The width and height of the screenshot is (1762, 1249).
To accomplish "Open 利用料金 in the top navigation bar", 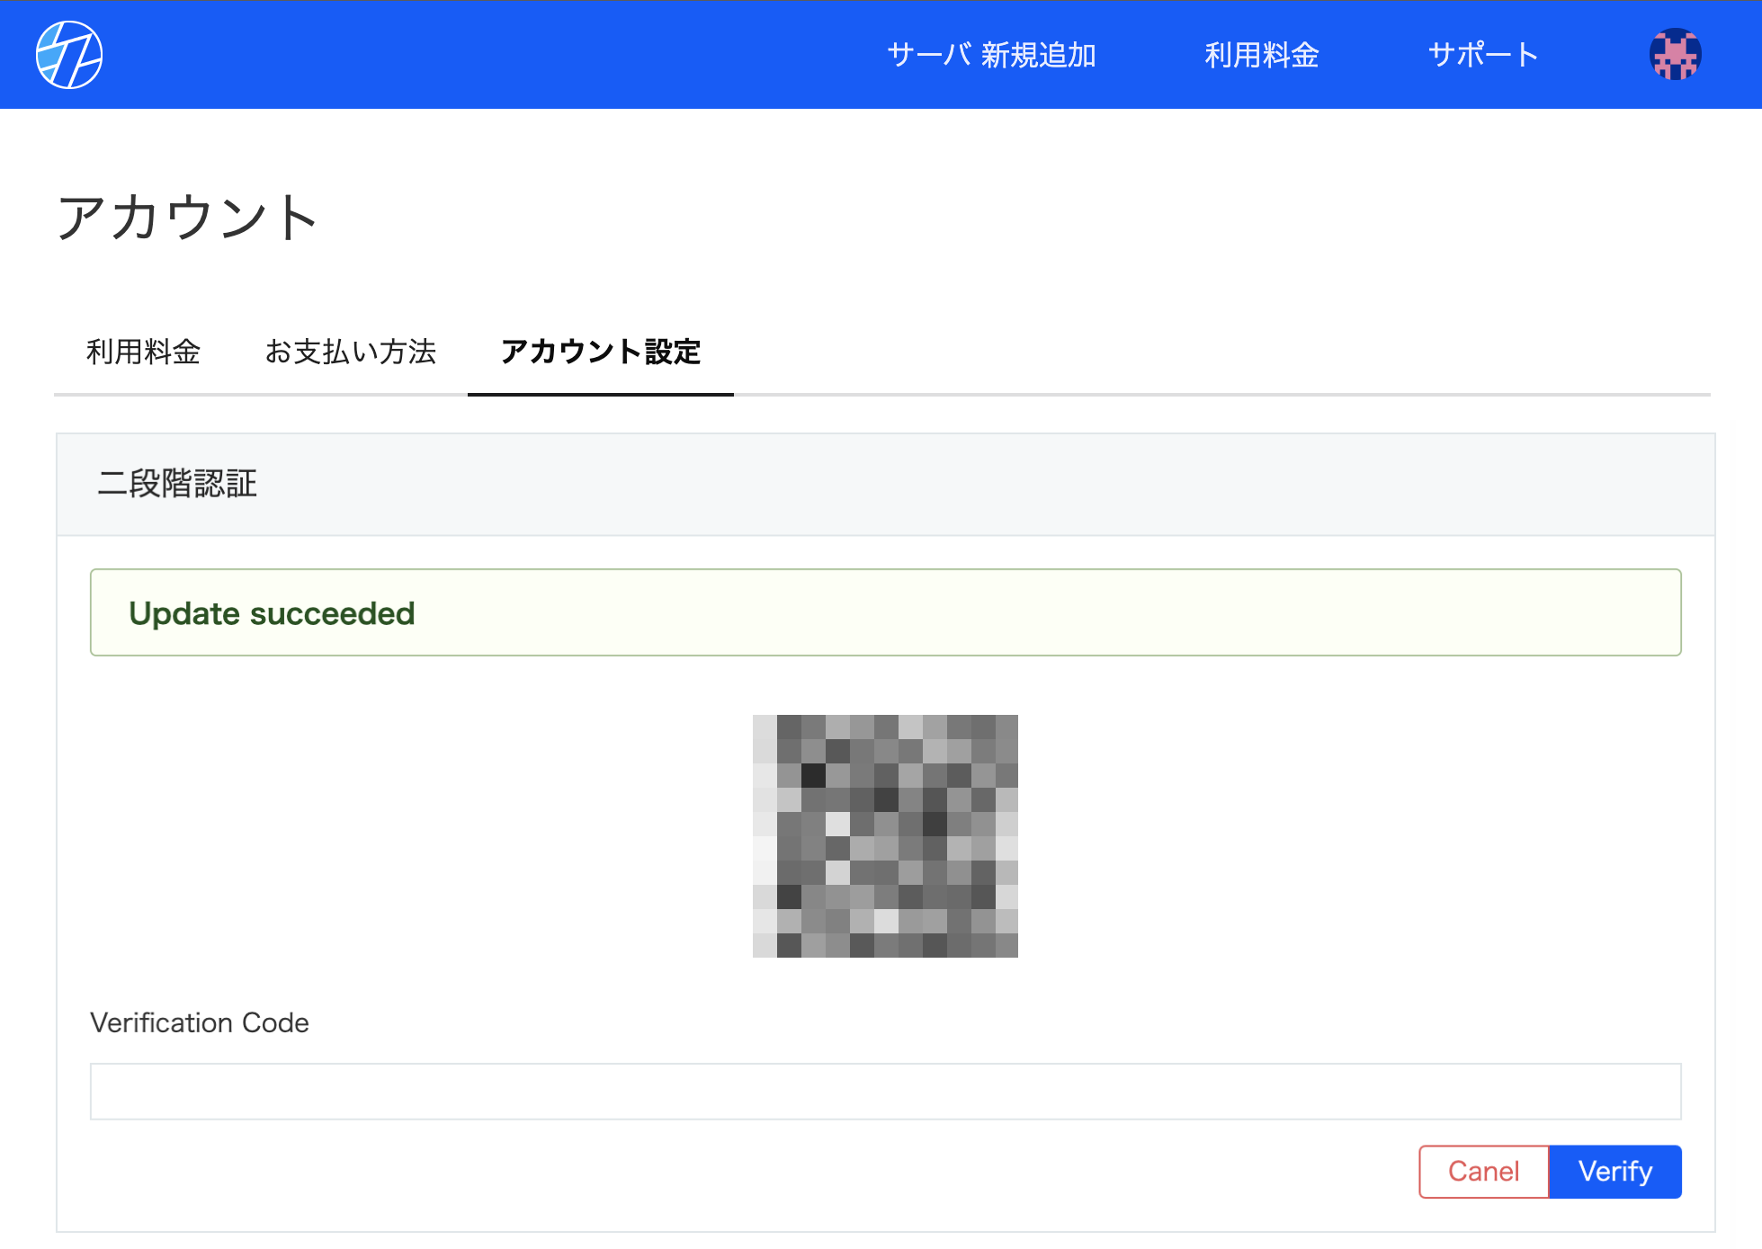I will [x=1261, y=55].
